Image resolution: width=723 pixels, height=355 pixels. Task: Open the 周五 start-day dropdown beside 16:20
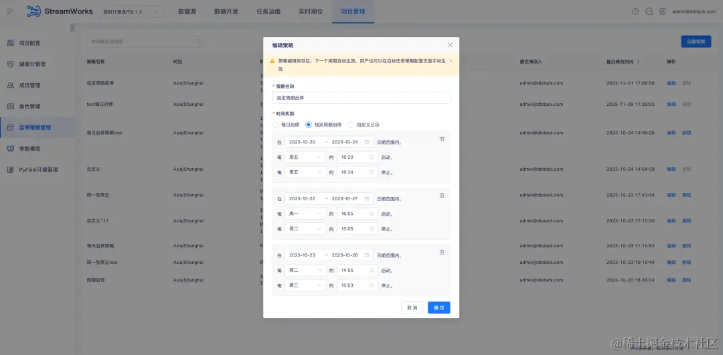click(305, 157)
